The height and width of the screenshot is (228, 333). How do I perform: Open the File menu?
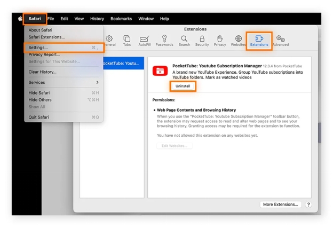[51, 19]
